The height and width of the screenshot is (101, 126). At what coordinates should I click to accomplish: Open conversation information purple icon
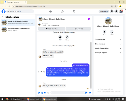point(89,19)
